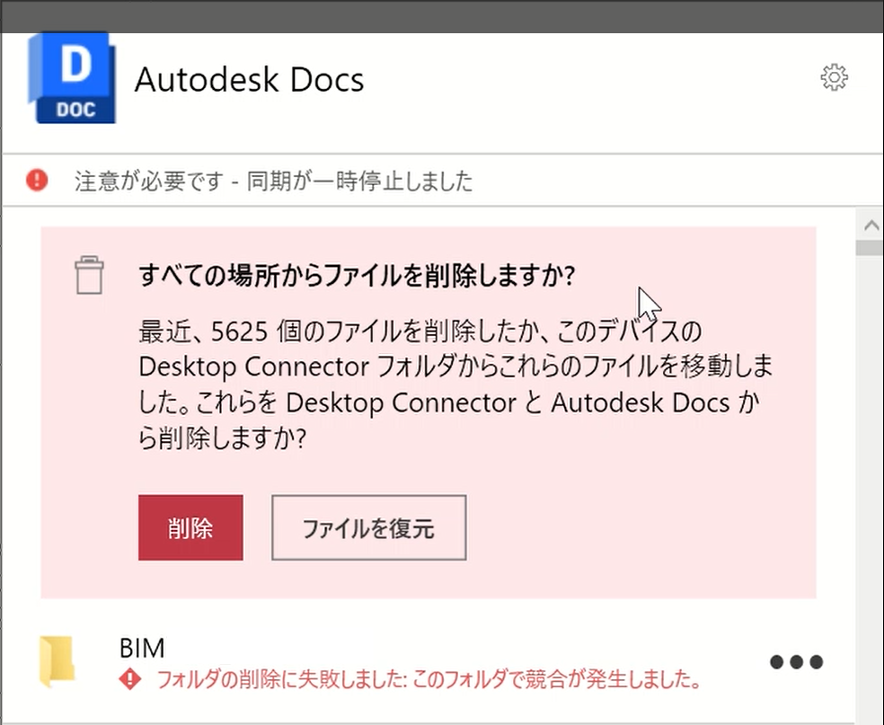Click the Autodesk Docs app logo

pos(72,77)
